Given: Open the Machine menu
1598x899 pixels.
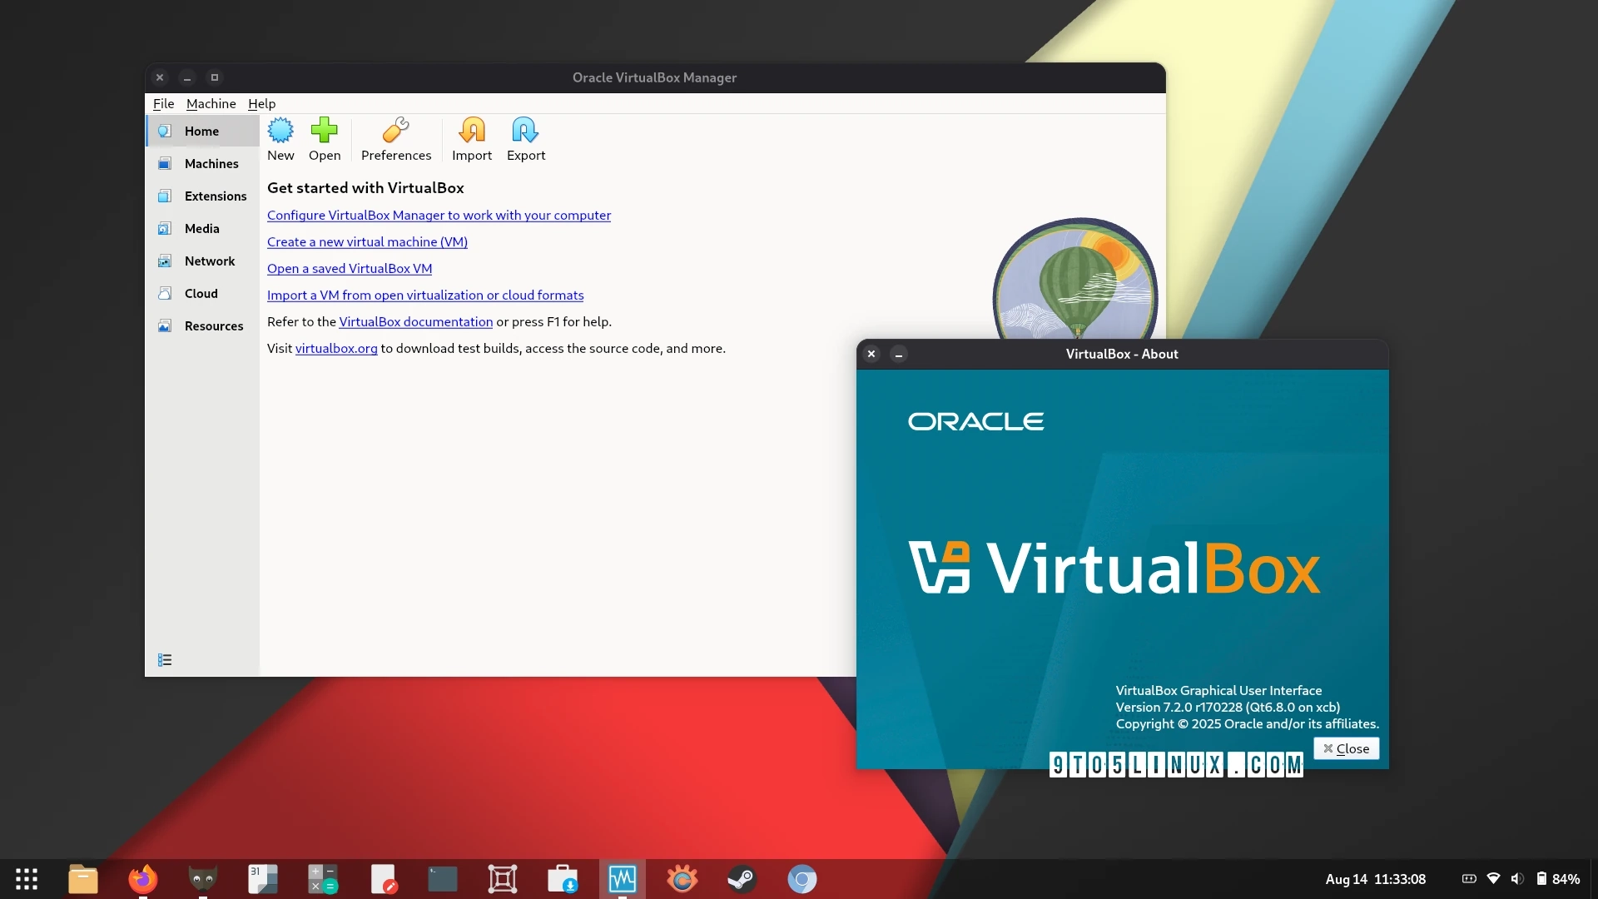Looking at the screenshot, I should 211,103.
